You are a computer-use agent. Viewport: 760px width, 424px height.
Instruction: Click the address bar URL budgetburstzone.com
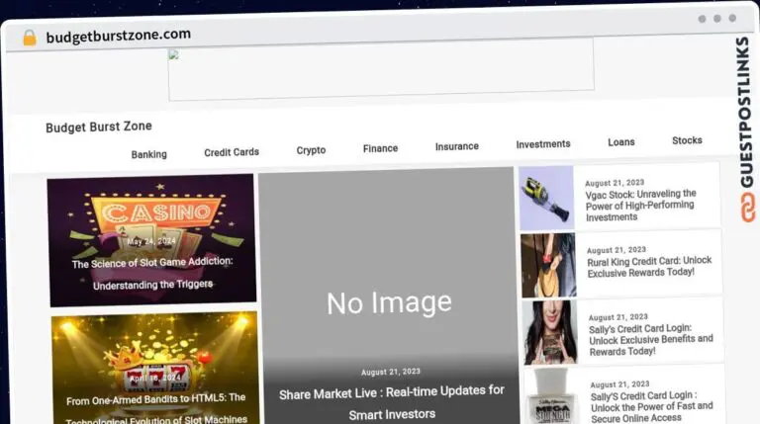(119, 35)
